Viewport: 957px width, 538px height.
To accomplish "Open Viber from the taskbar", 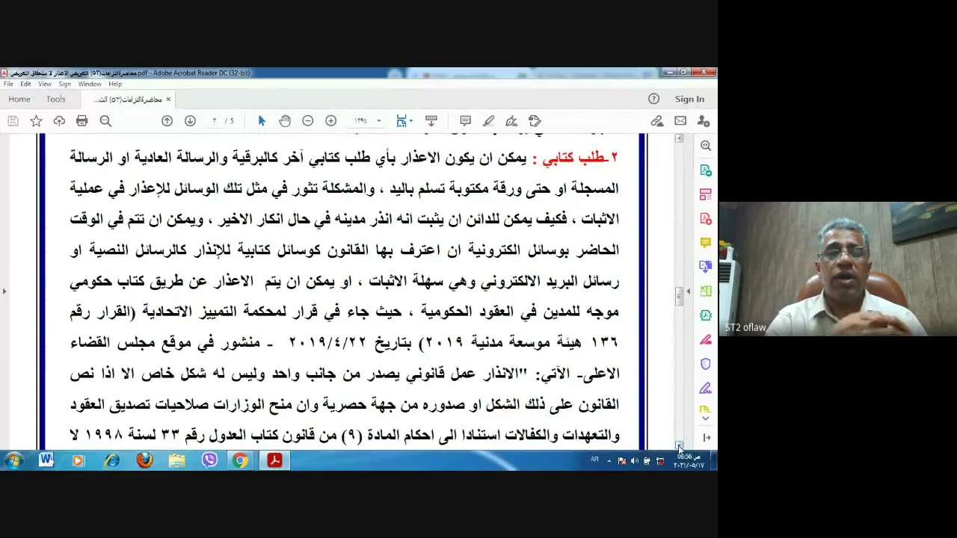I will coord(209,460).
